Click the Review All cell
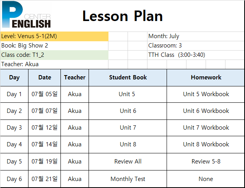 click(x=128, y=162)
